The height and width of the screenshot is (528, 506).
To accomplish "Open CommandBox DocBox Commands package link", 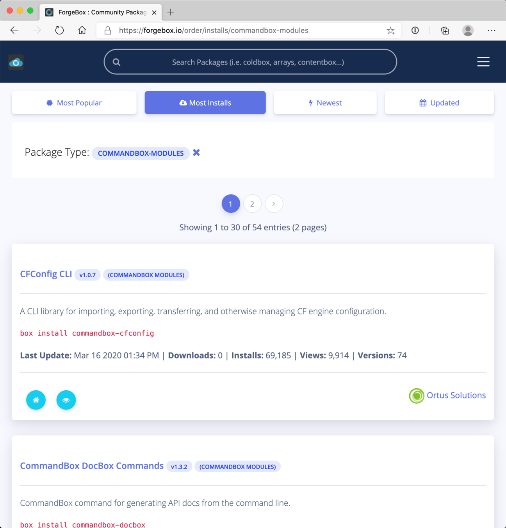I will [x=92, y=466].
